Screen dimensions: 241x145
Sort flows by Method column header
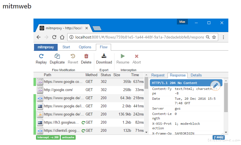click(x=91, y=75)
